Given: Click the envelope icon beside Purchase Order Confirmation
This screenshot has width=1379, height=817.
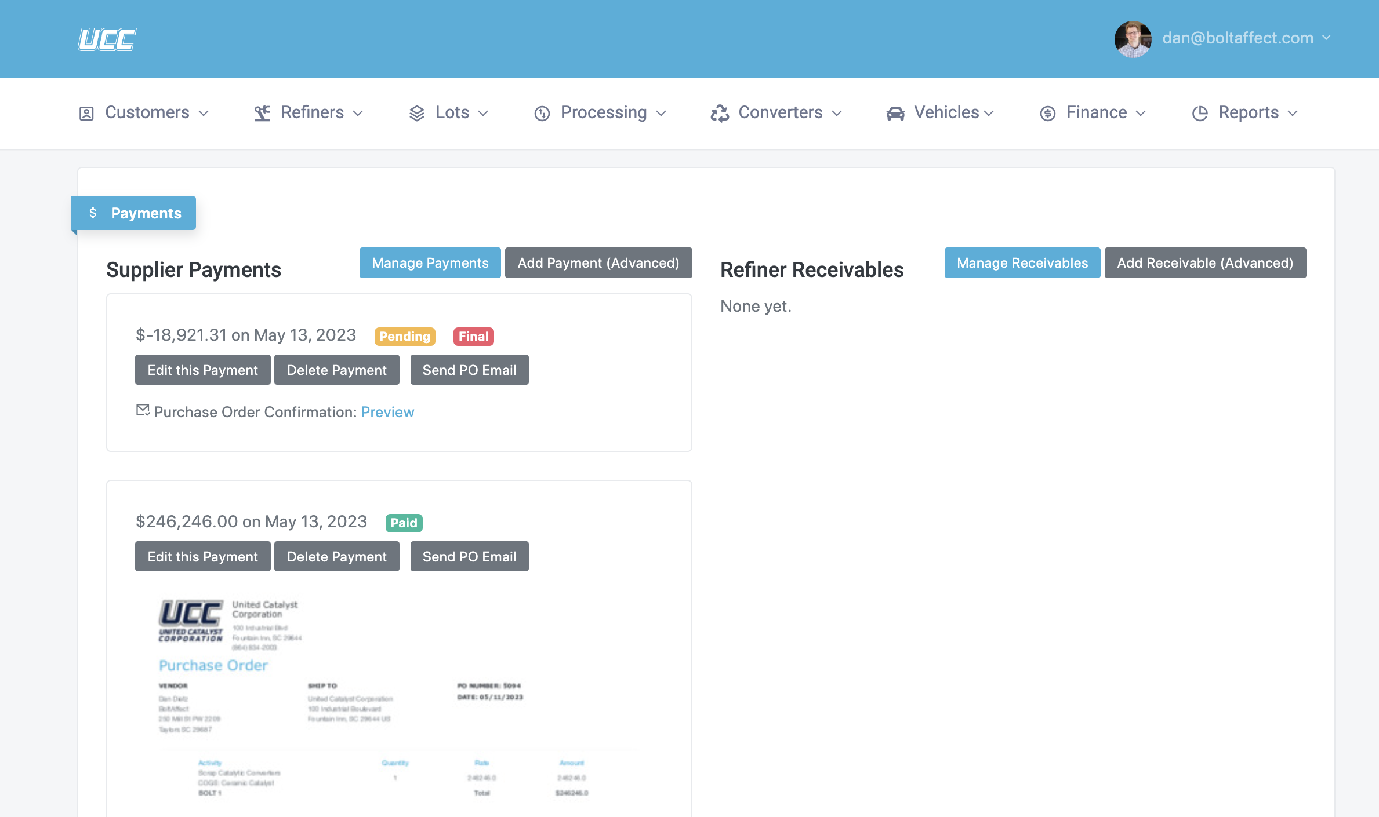Looking at the screenshot, I should [143, 410].
